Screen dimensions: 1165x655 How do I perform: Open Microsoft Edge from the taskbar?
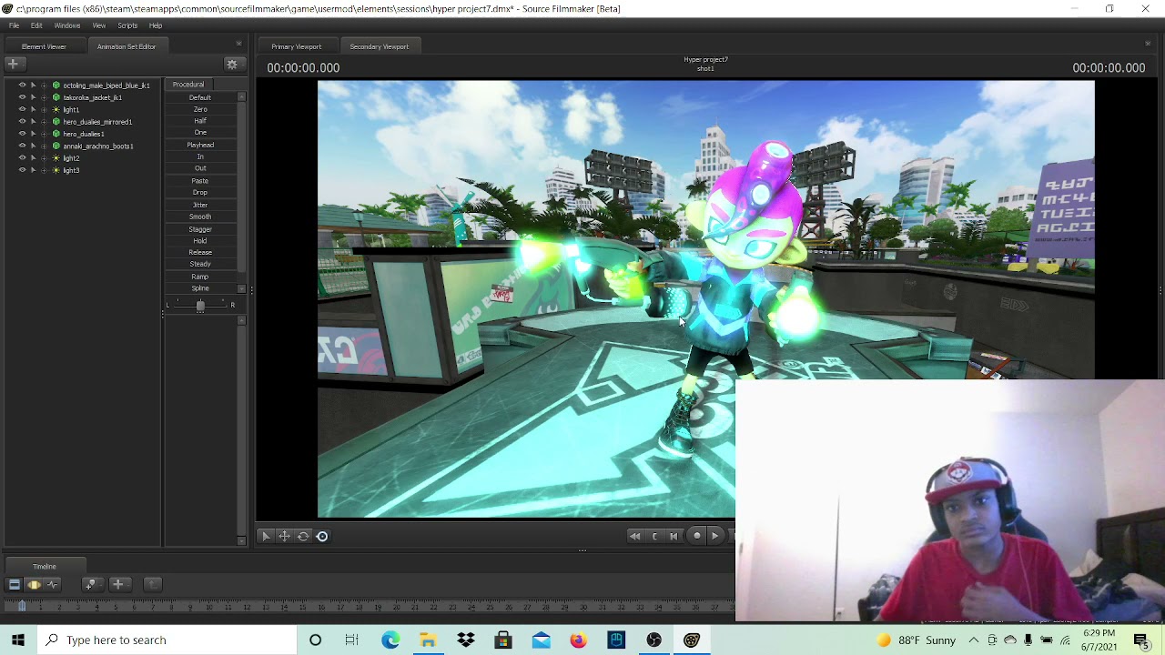point(390,640)
